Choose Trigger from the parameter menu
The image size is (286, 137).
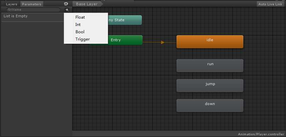[x=86, y=39]
